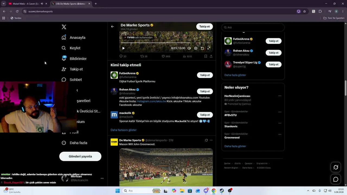Viewport: 347px width, 195px height.
Task: Open more options for Stankovic trend
Action: pyautogui.click(x=280, y=123)
